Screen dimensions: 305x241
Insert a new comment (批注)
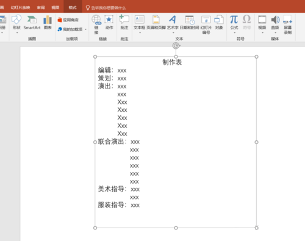click(x=124, y=22)
